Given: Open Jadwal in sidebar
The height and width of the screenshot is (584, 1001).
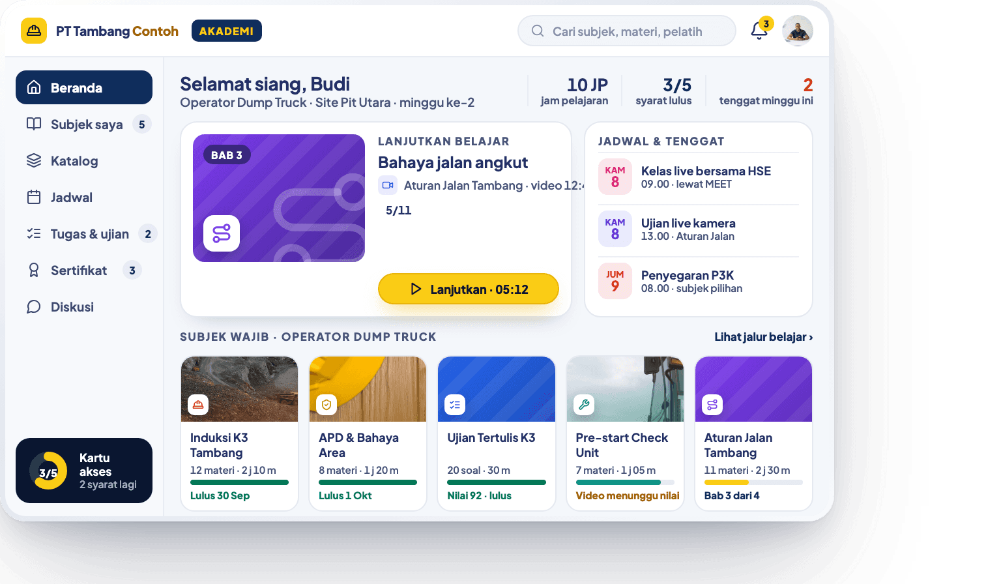Looking at the screenshot, I should [84, 197].
